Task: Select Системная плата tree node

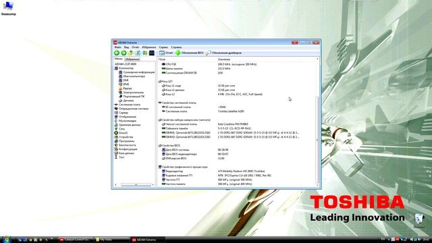Action: [x=128, y=105]
